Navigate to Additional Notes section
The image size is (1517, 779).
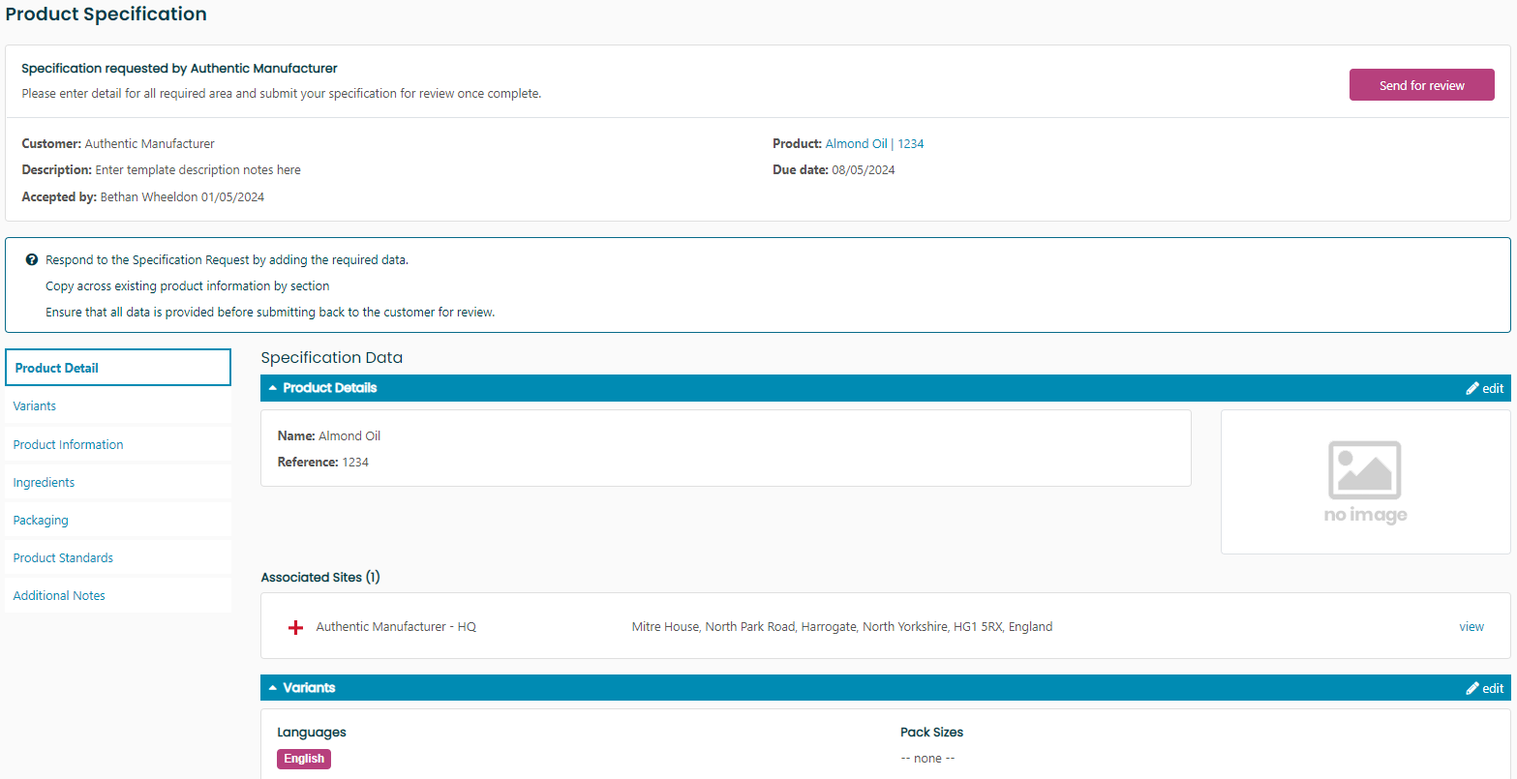coord(59,596)
